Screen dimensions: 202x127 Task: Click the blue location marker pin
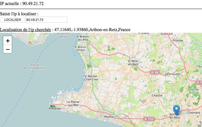coord(176,110)
